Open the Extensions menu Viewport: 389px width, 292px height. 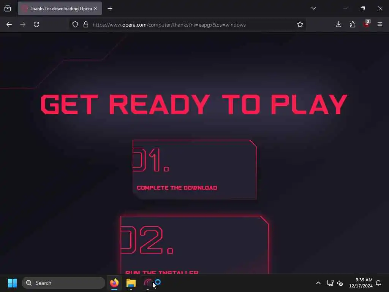(353, 24)
